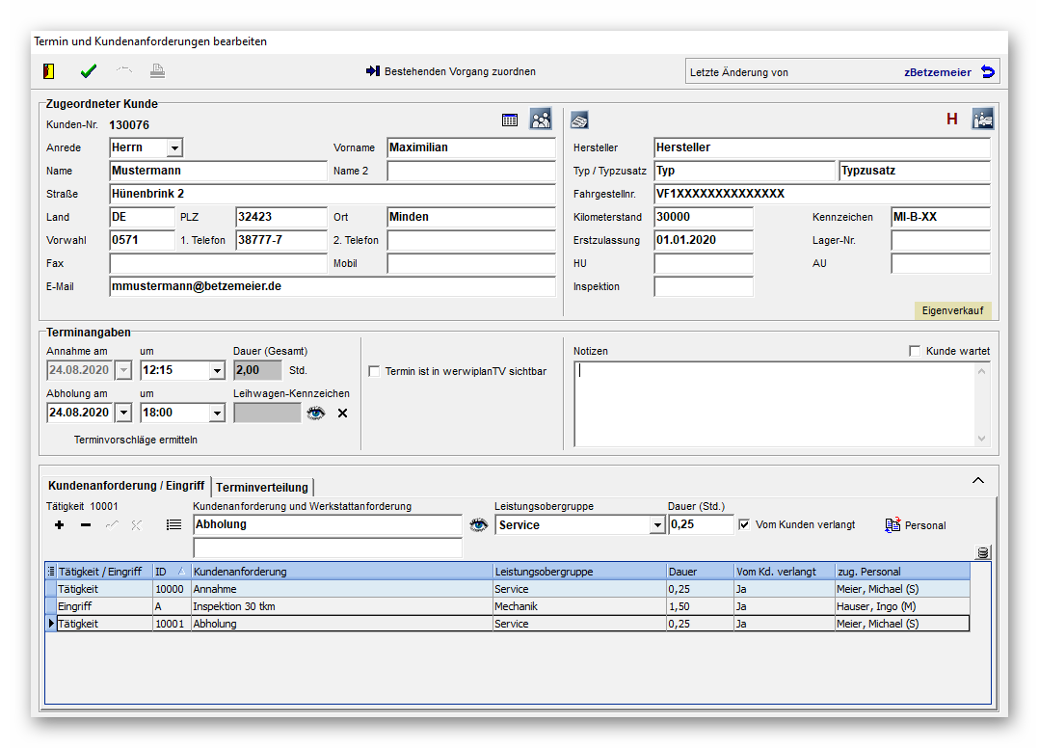
Task: Click the empty second Kundenanforderung line field
Action: coord(328,548)
